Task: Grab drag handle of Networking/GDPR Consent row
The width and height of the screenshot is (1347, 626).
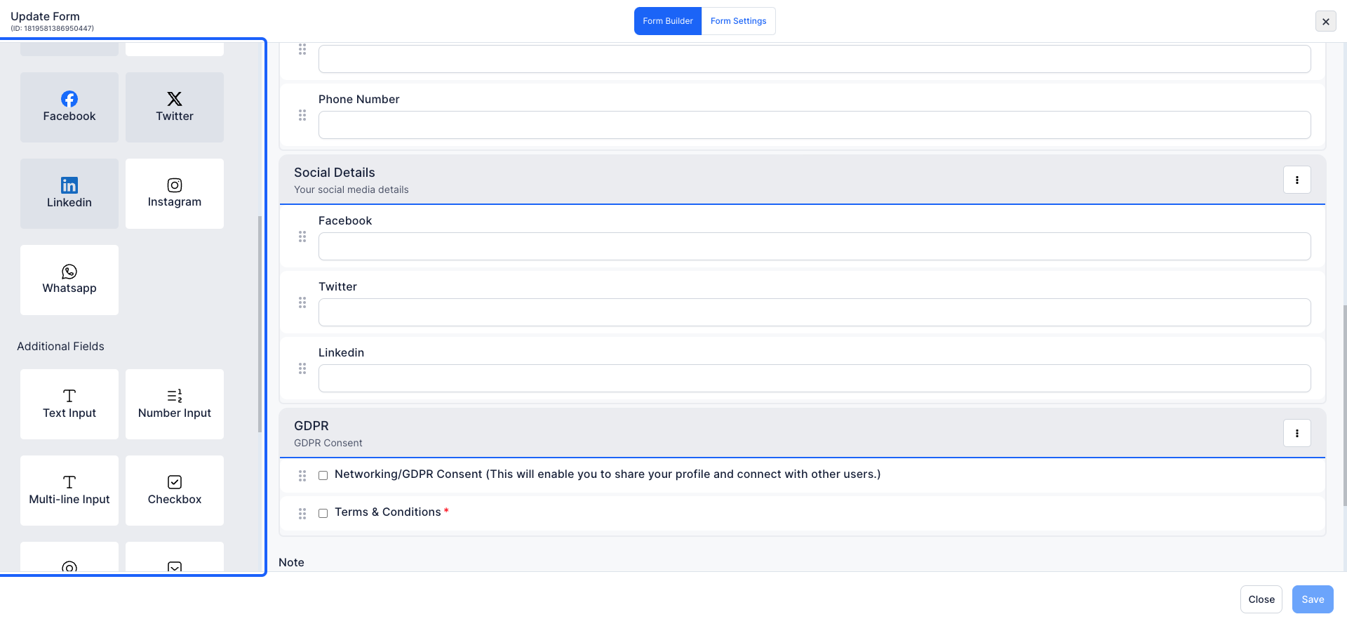Action: pos(302,476)
